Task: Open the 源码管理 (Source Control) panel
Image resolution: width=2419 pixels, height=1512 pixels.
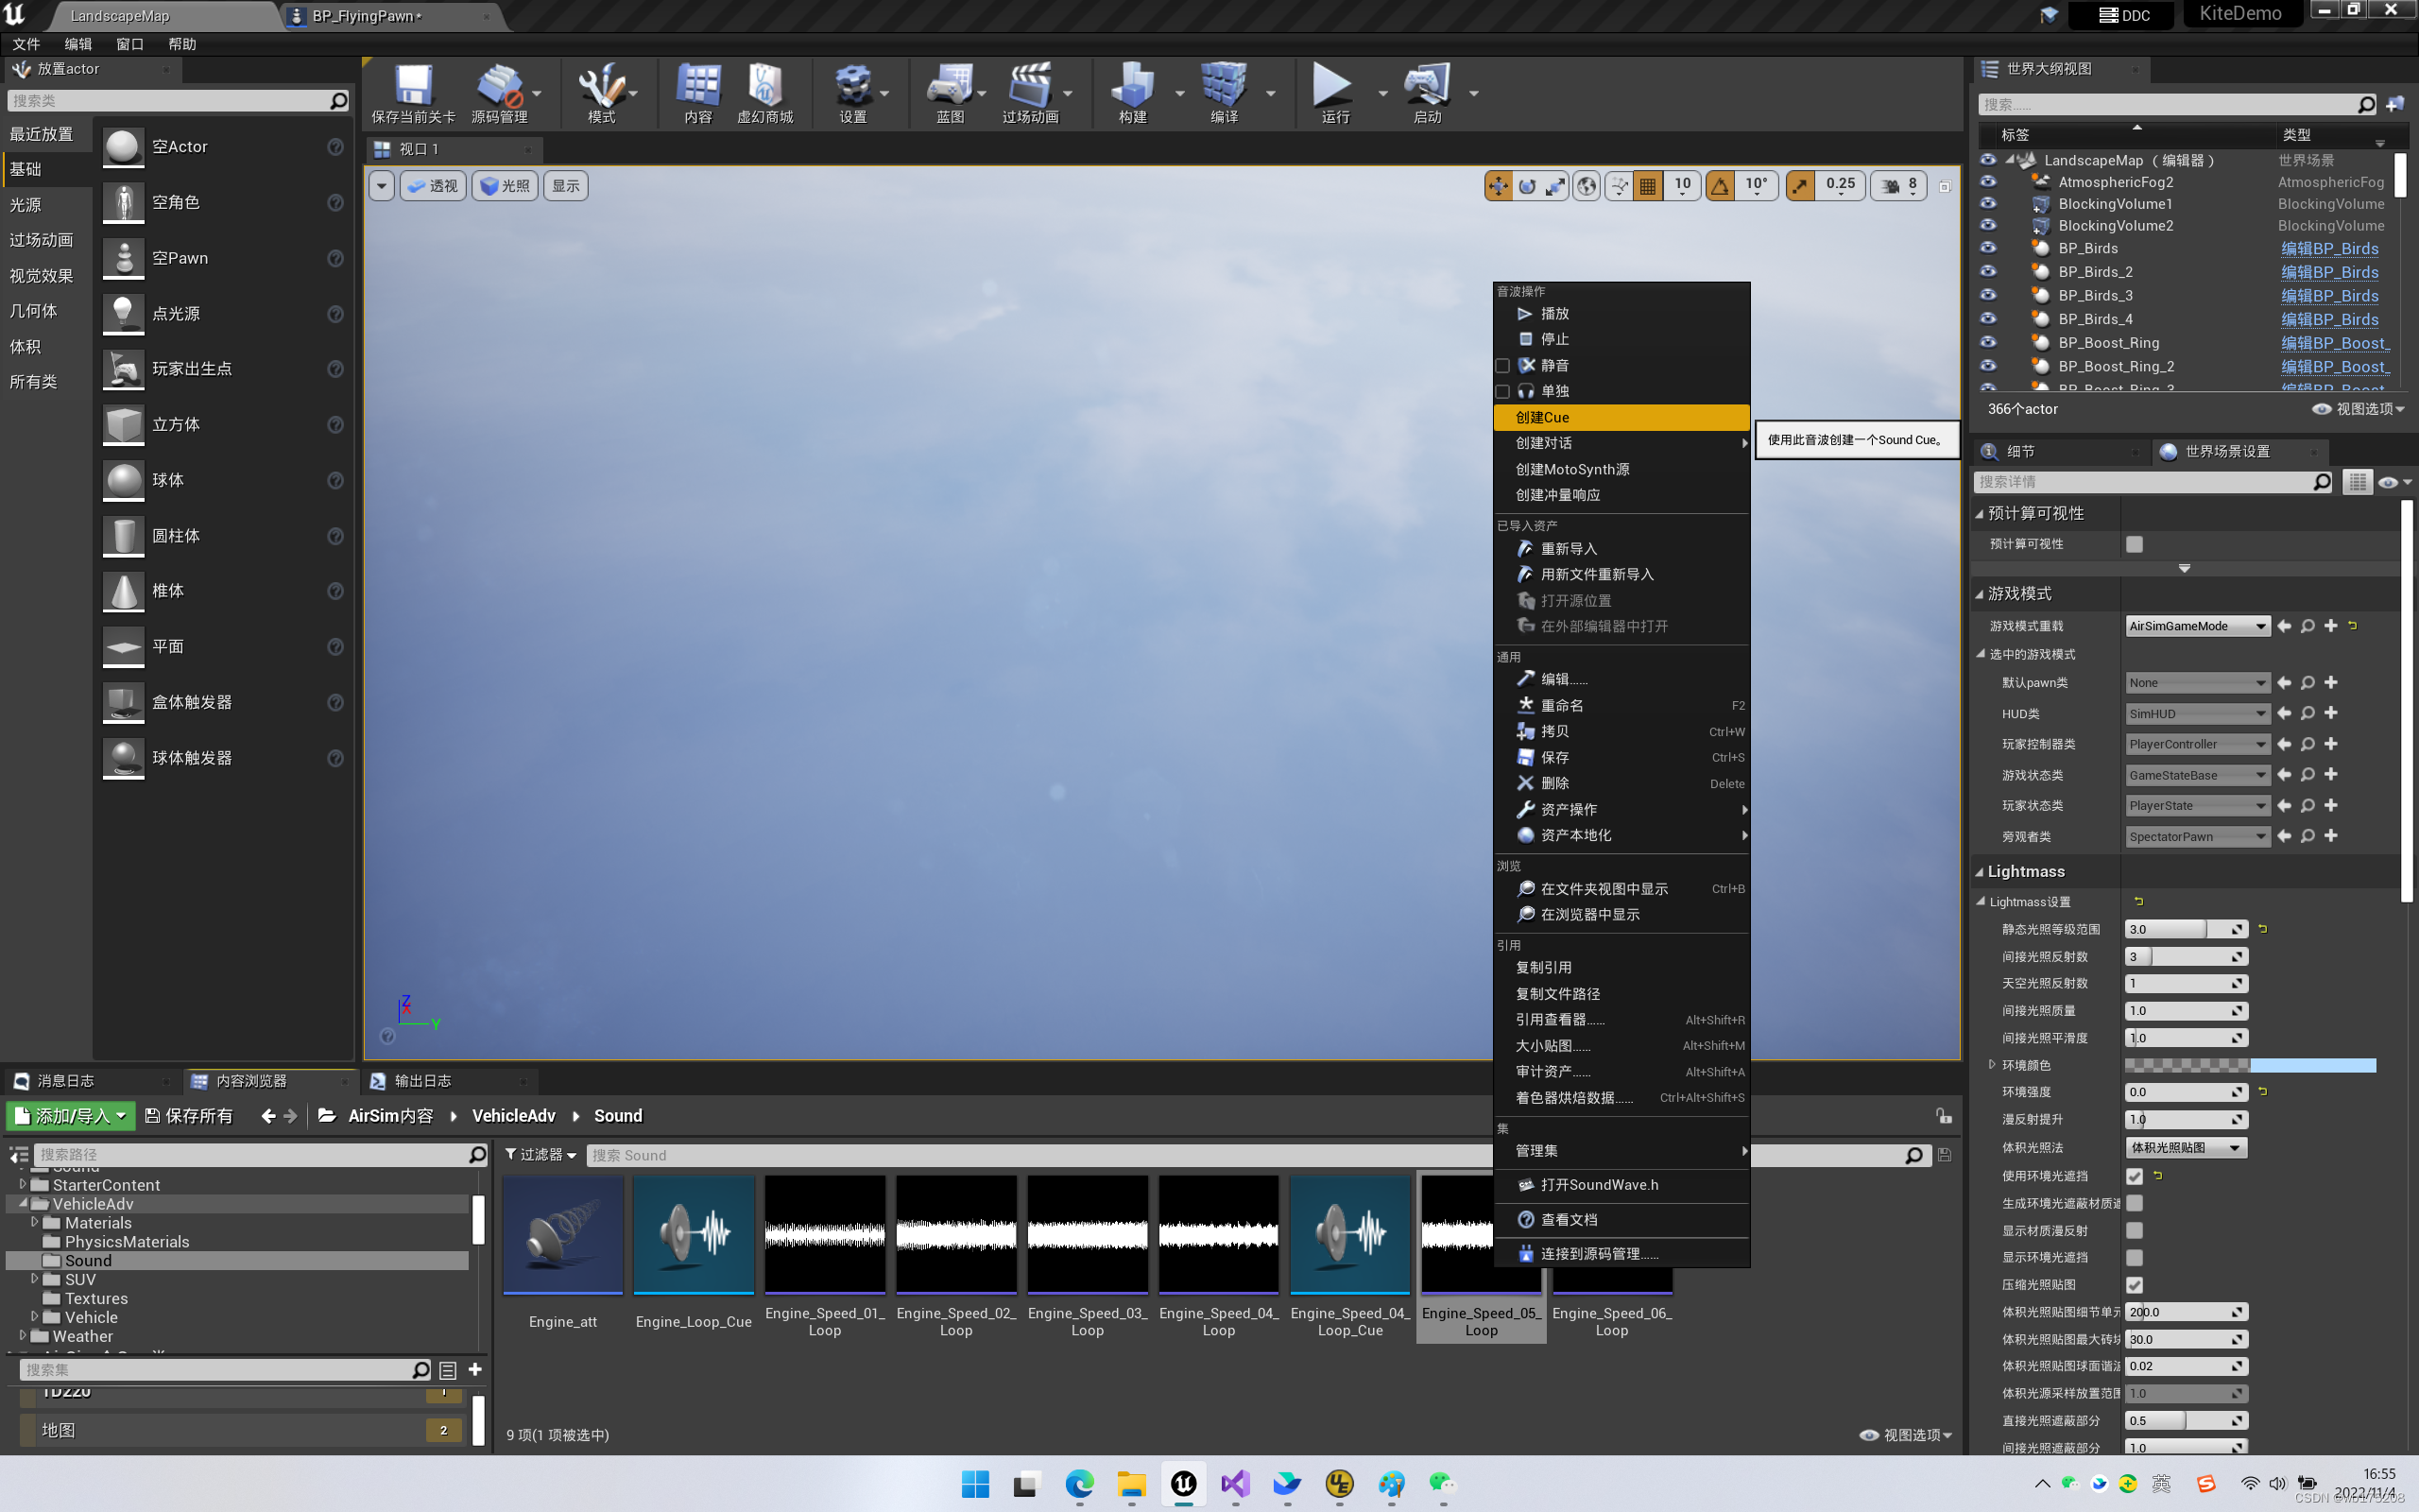Action: tap(504, 91)
